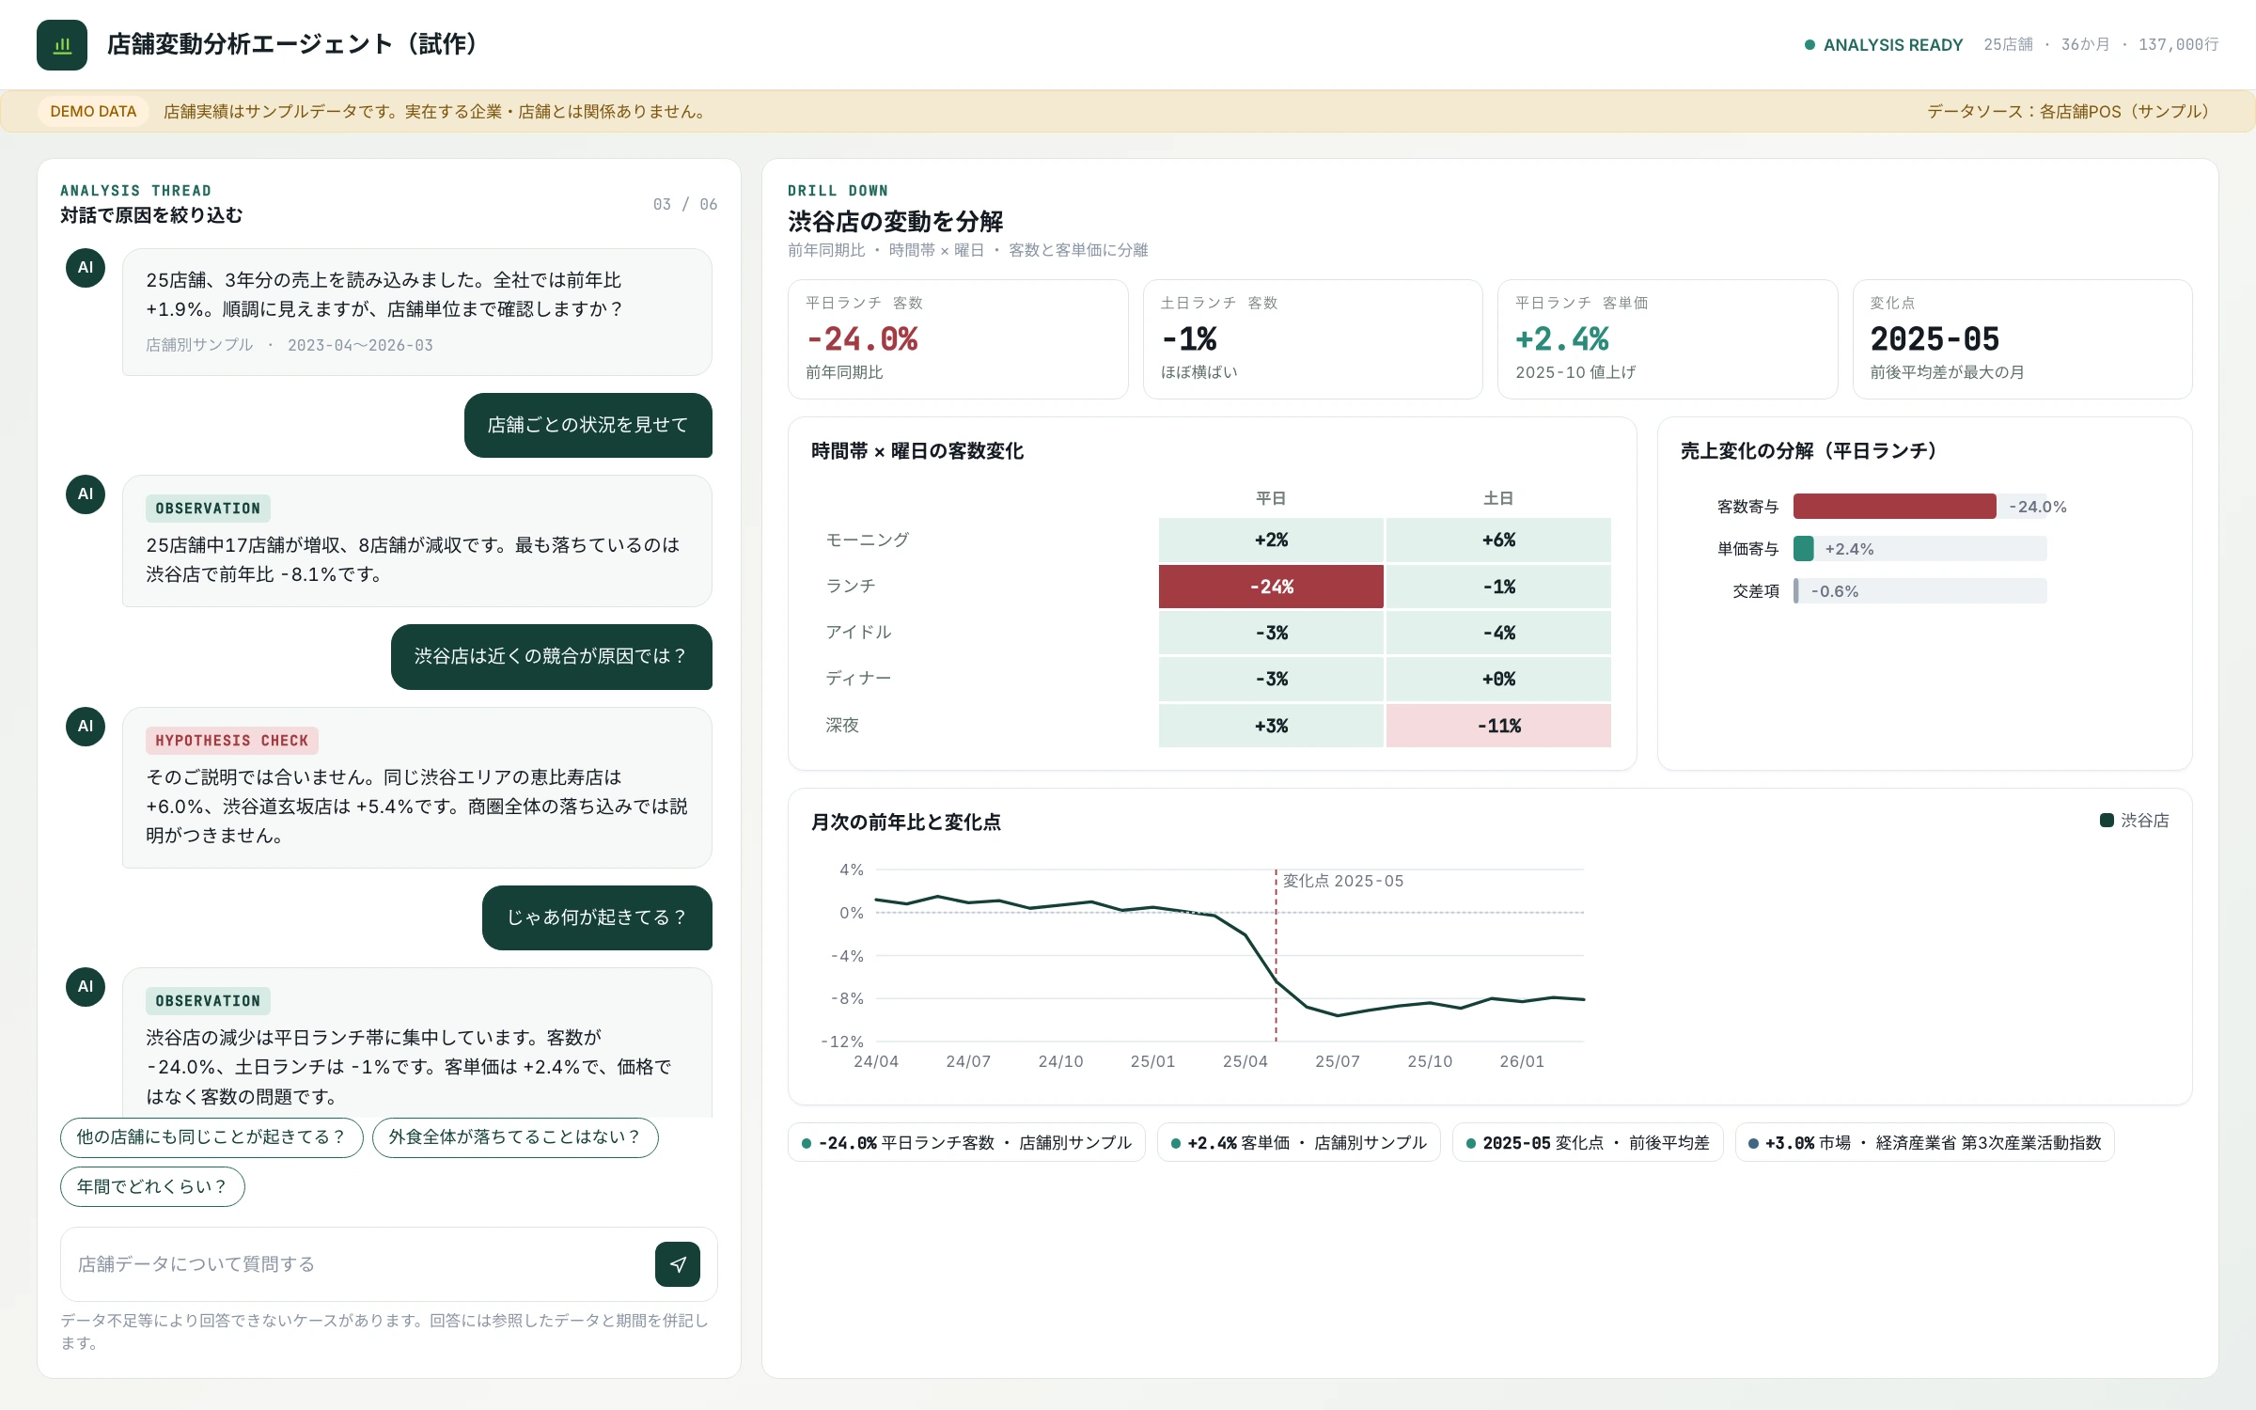Click the 渋谷店 legend color marker
This screenshot has height=1410, width=2256.
click(2107, 821)
